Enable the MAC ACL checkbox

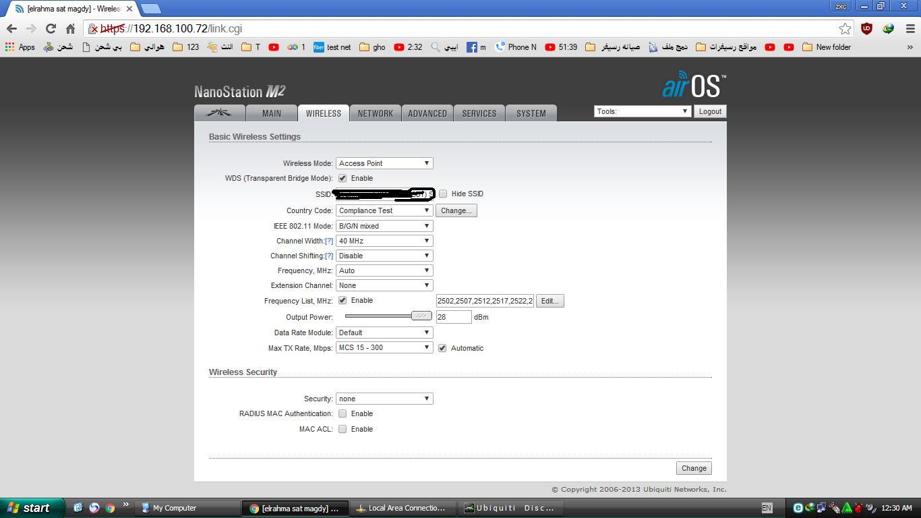click(343, 429)
